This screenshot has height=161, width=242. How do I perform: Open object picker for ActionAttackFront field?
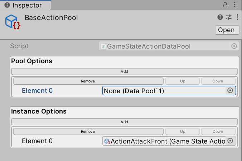tap(230, 141)
